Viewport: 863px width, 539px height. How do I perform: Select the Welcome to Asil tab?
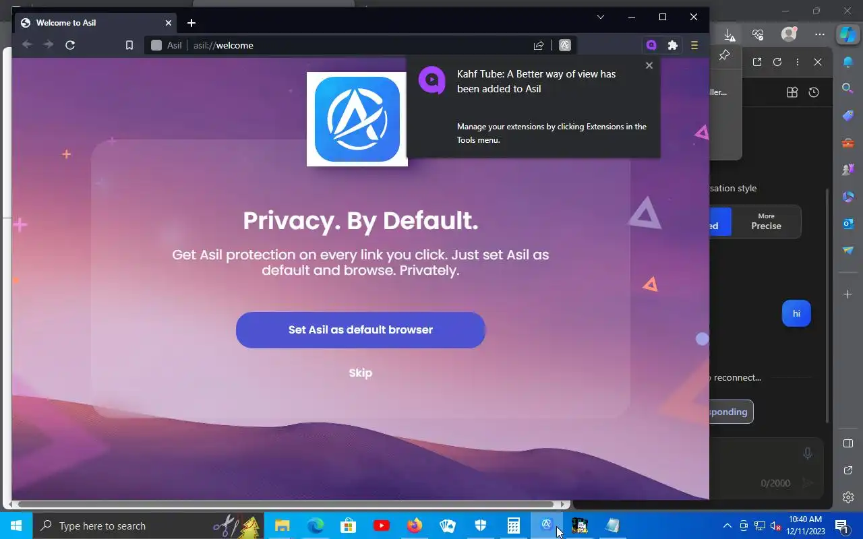[96, 23]
